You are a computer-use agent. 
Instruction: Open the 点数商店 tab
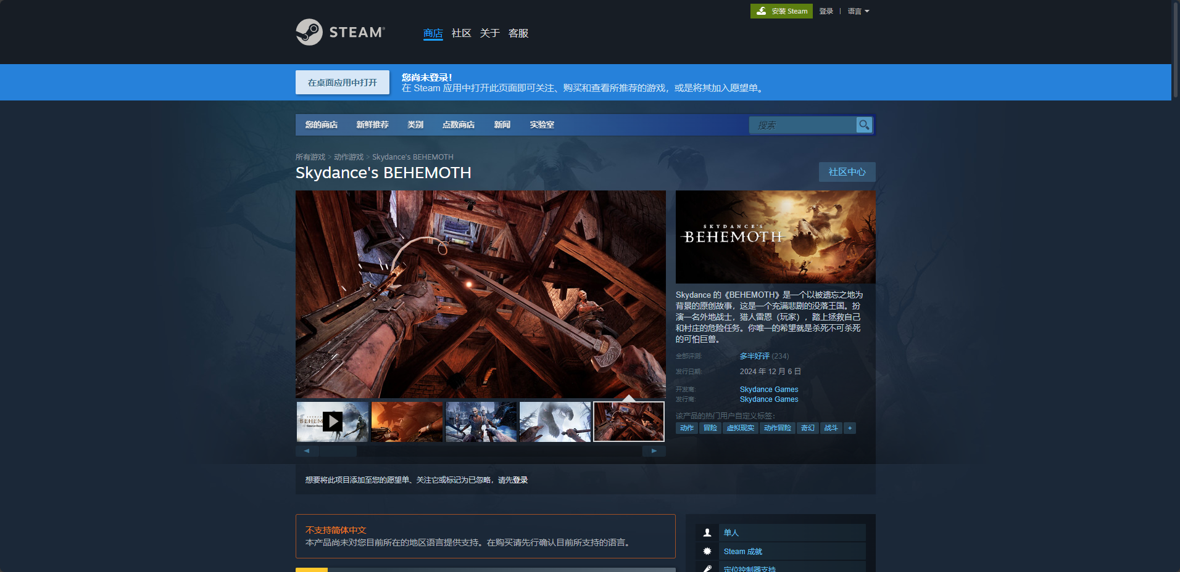point(459,125)
